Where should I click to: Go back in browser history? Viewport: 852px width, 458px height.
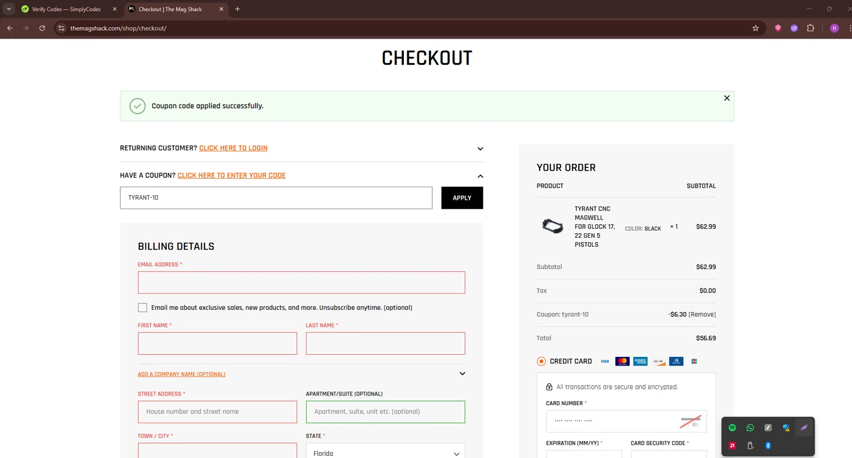(10, 28)
